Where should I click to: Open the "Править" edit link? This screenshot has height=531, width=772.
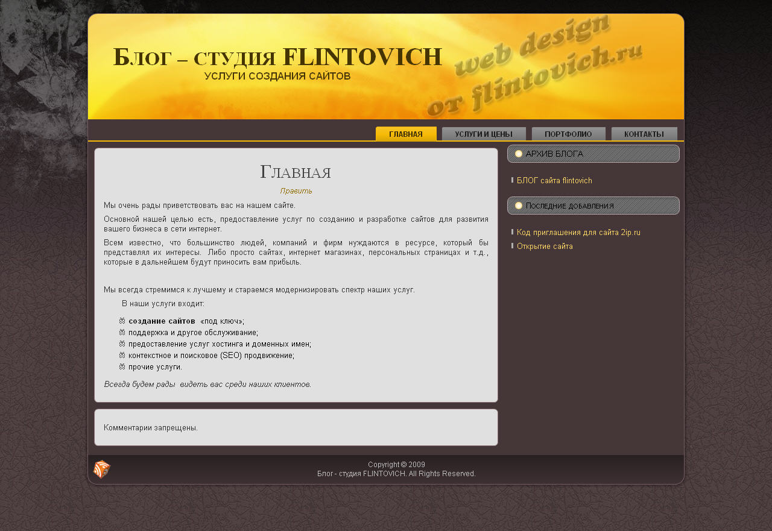tap(296, 190)
